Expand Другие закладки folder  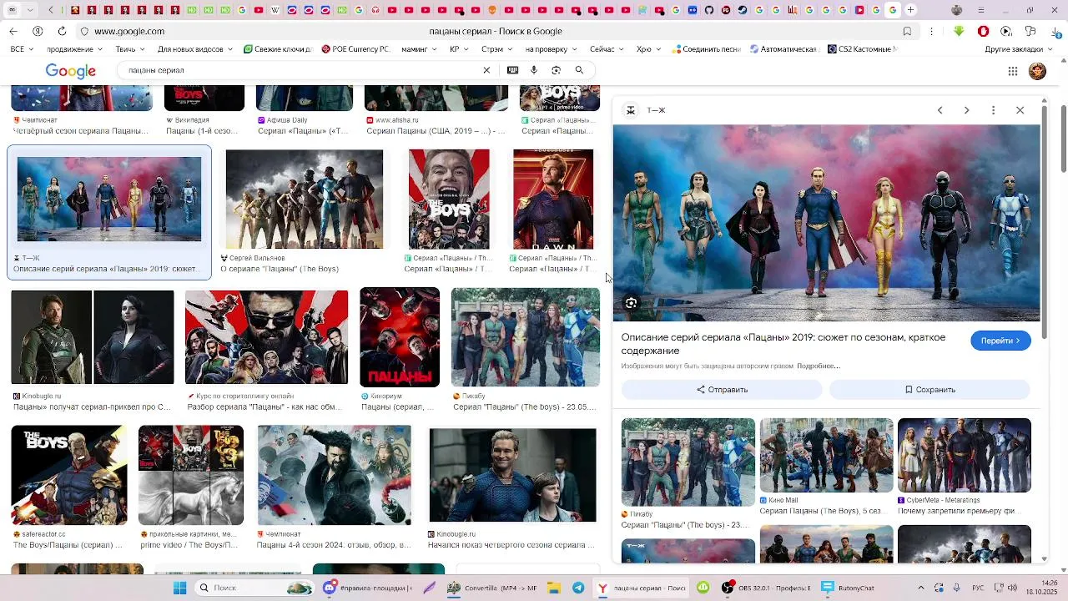[x=1019, y=49]
